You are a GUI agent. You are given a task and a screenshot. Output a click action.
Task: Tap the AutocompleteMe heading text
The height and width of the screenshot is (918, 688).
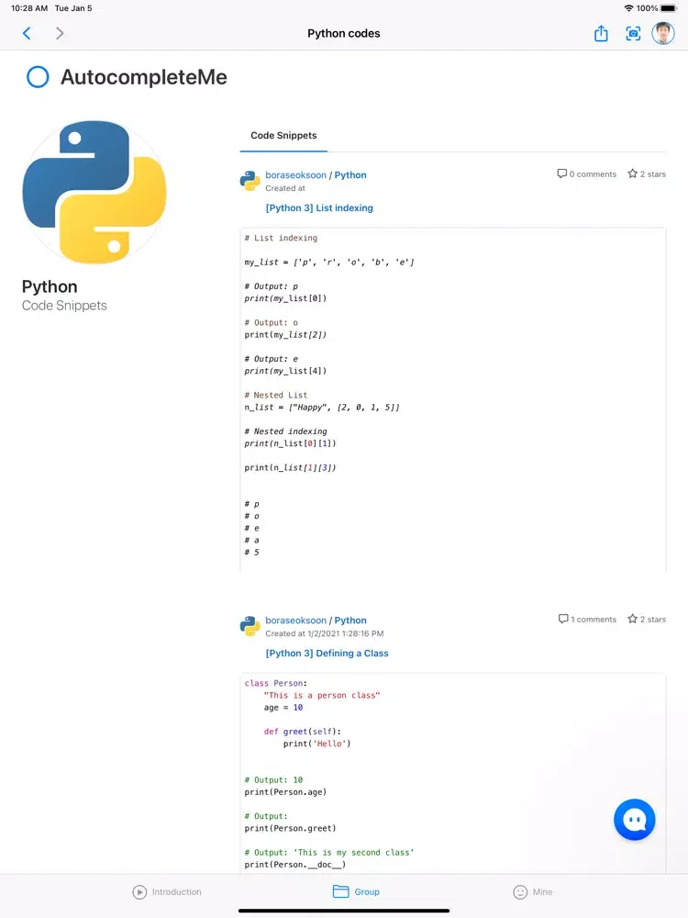click(144, 77)
